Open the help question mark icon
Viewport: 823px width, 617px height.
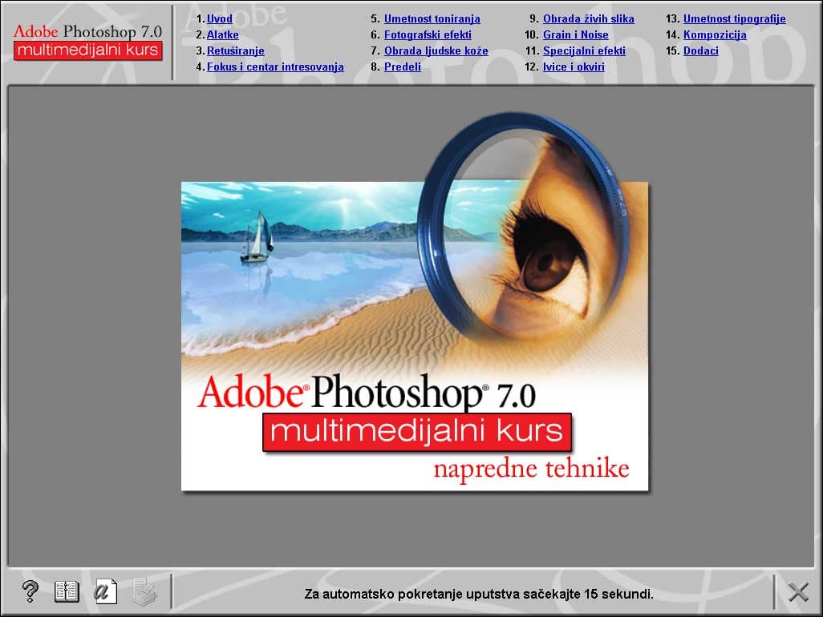click(30, 591)
